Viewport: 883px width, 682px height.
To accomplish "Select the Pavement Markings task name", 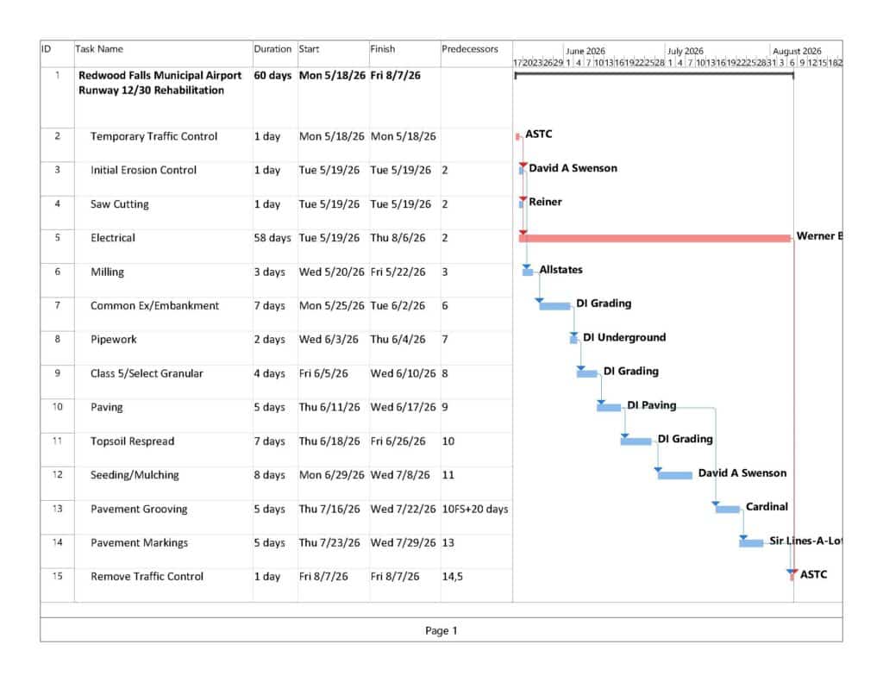I will click(139, 543).
